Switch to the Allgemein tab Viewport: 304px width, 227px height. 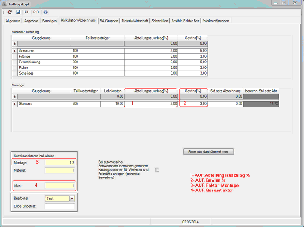[14, 21]
